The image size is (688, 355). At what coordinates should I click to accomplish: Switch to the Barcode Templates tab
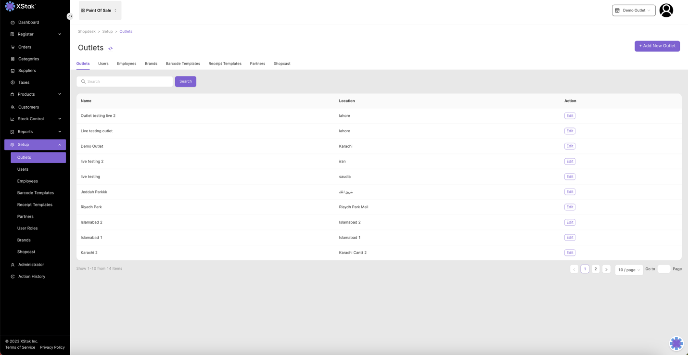183,63
